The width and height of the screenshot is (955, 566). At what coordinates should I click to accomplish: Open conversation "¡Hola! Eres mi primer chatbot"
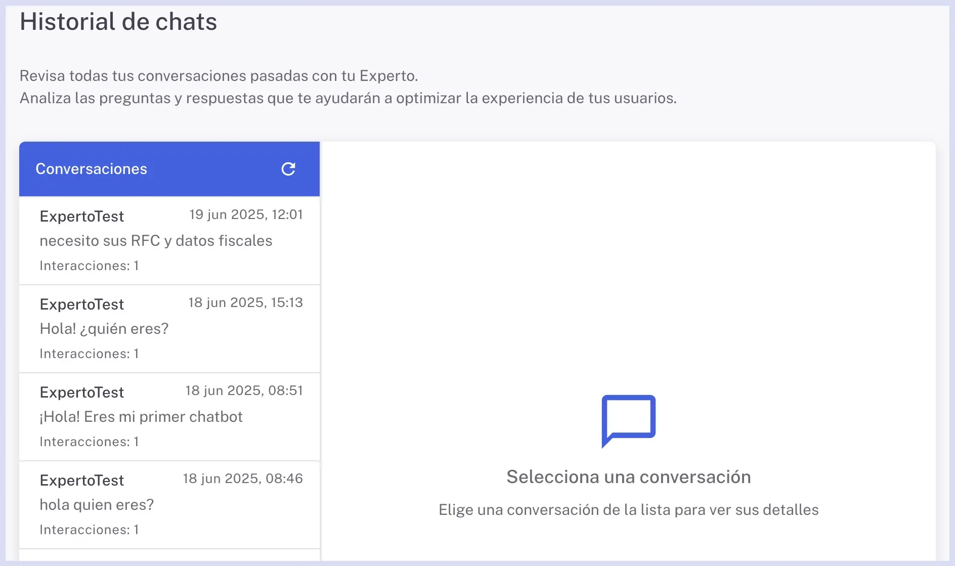(x=169, y=417)
